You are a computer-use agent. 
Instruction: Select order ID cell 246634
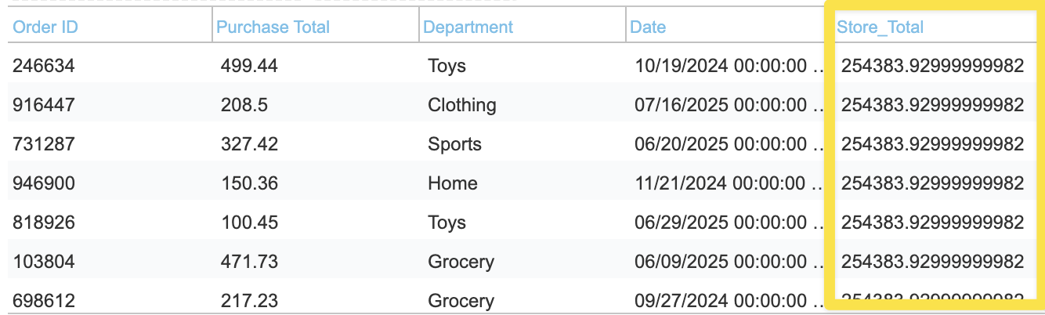click(x=44, y=66)
